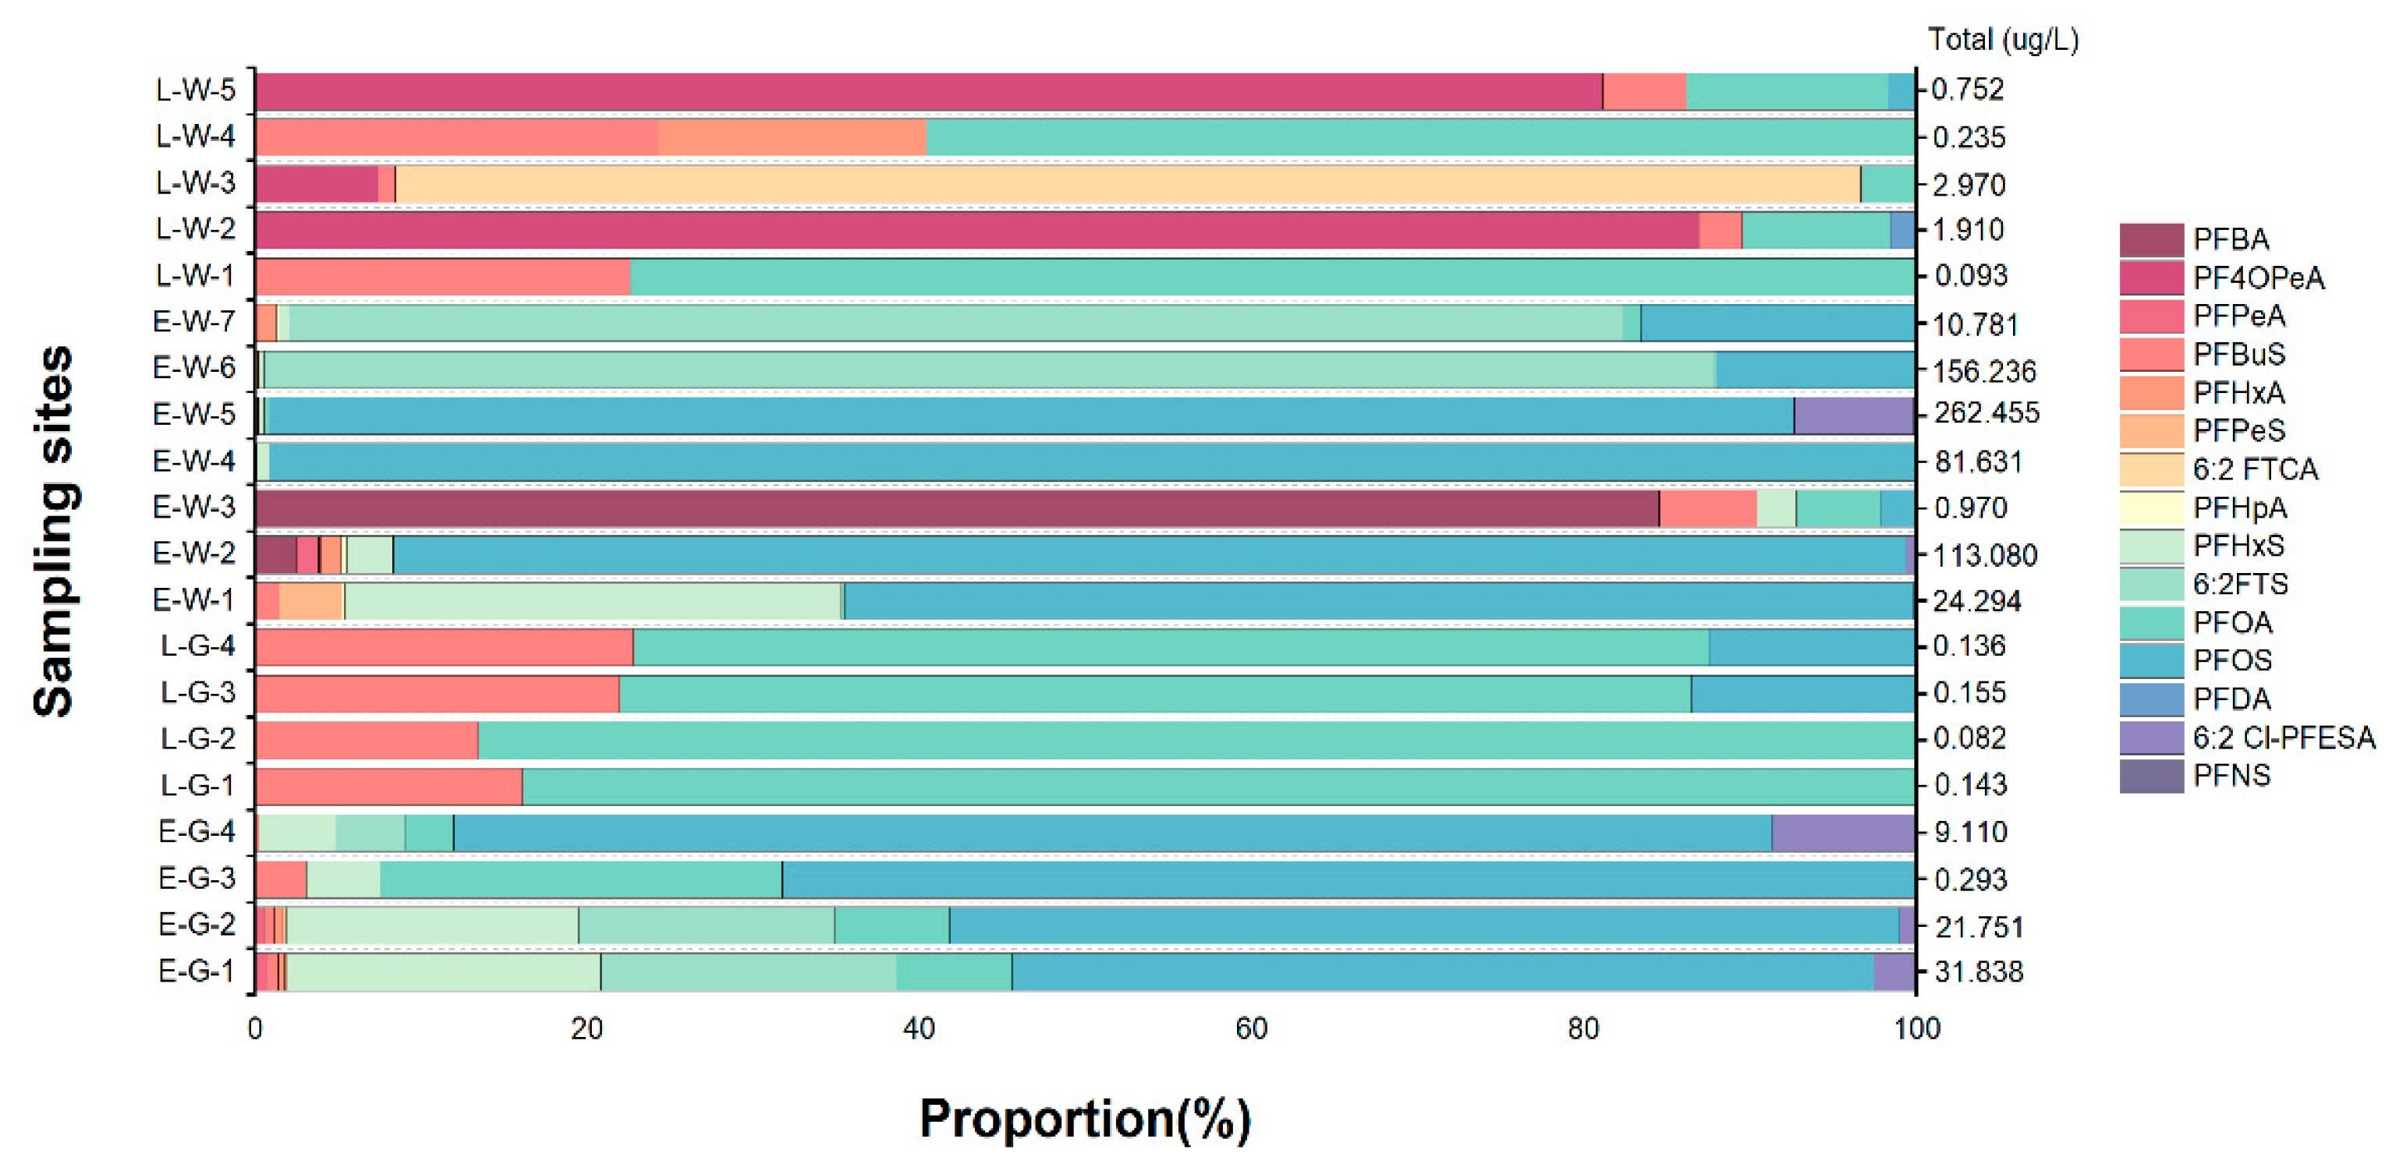Select the 6:2 Cl-PFESA legend swatch

(2151, 738)
